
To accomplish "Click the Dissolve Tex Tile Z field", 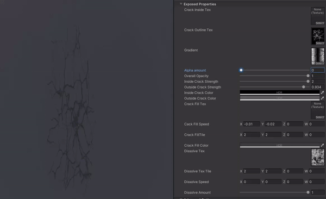I will click(295, 171).
